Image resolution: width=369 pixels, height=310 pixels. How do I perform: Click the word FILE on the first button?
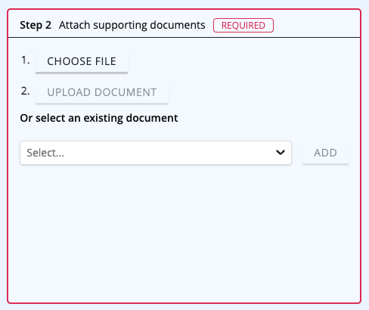tap(106, 61)
